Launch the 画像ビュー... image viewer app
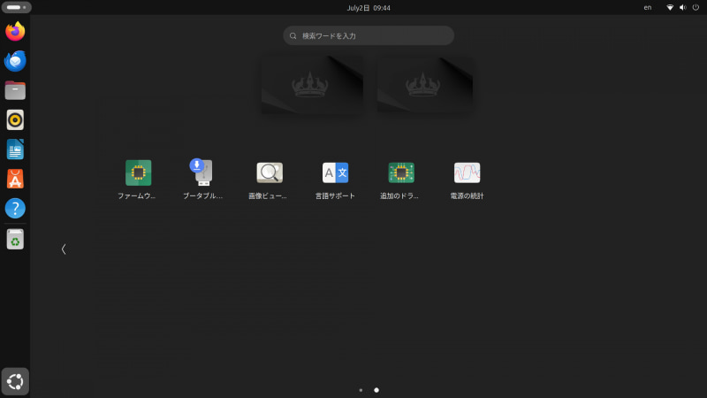Image resolution: width=707 pixels, height=398 pixels. (x=270, y=180)
